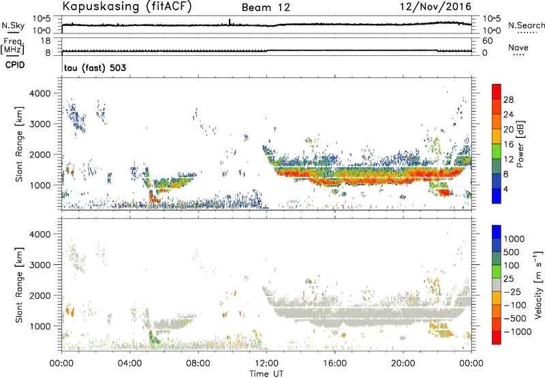Click the Nave legend label
The width and height of the screenshot is (545, 378).
[518, 48]
